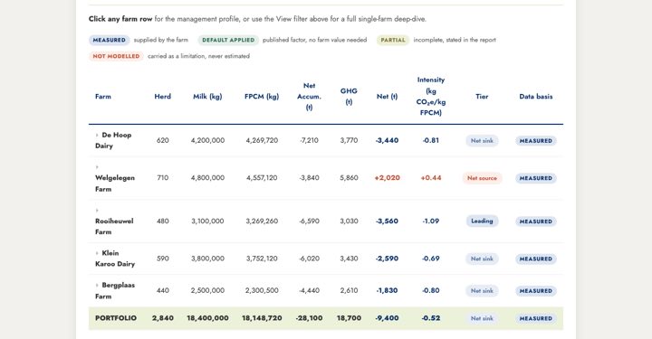Select Klein Karoo Dairy herd size 590
The width and height of the screenshot is (652, 339).
pyautogui.click(x=163, y=258)
